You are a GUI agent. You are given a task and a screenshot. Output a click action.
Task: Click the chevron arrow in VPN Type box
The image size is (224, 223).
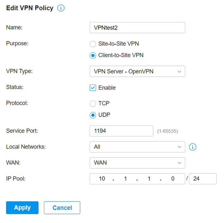coord(179,72)
